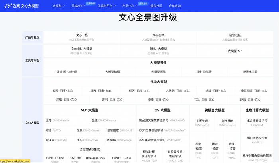Click the 飞桨 文心大模型 logo
The height and width of the screenshot is (163, 279).
[22, 6]
